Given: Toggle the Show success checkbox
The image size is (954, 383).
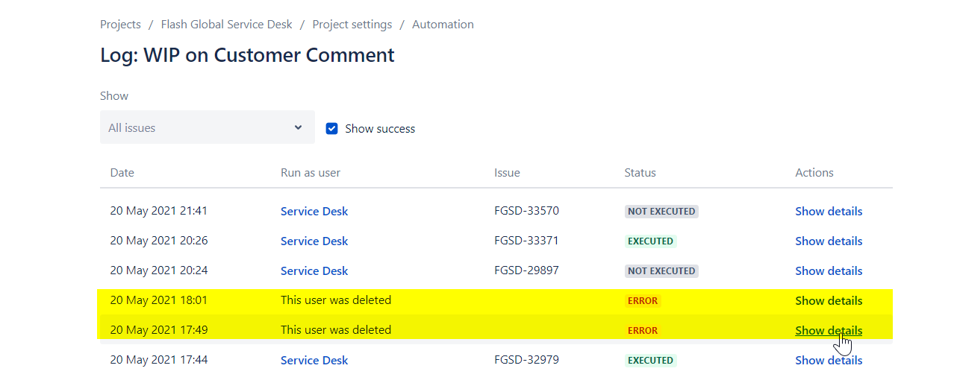Looking at the screenshot, I should pyautogui.click(x=332, y=128).
